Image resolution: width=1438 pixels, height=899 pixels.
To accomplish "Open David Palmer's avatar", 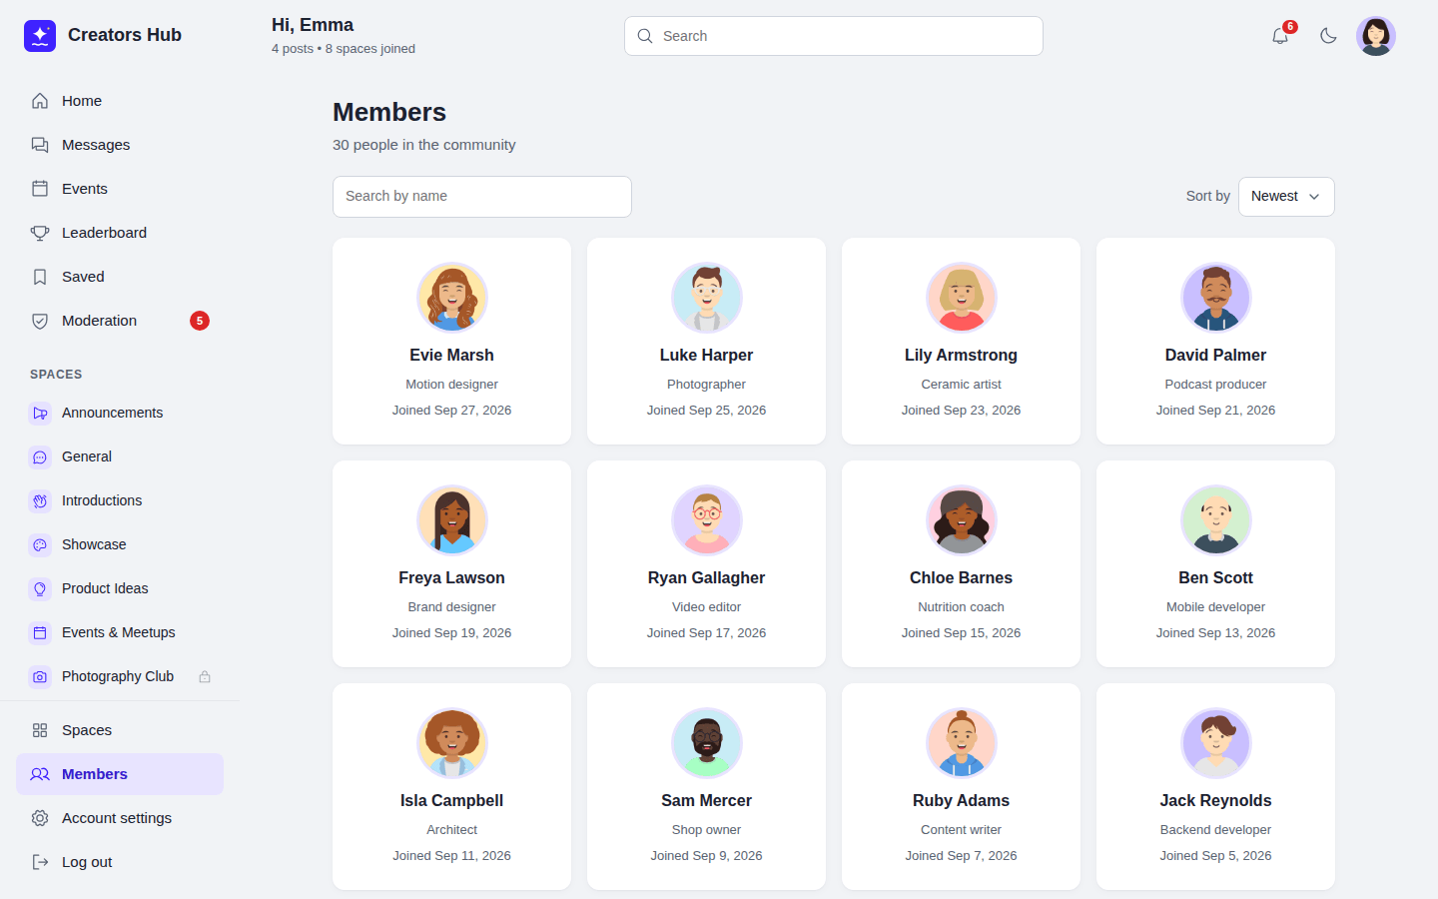I will (1216, 298).
